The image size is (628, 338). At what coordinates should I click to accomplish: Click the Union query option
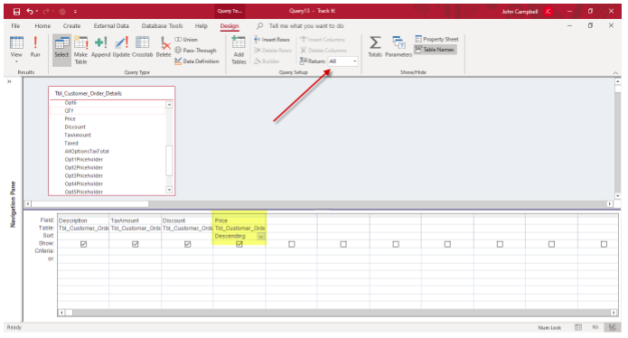[x=186, y=39]
